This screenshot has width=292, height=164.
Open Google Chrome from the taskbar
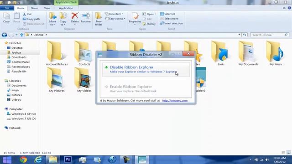point(23,159)
